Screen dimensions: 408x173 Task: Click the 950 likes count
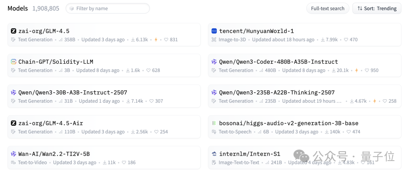pos(374,71)
